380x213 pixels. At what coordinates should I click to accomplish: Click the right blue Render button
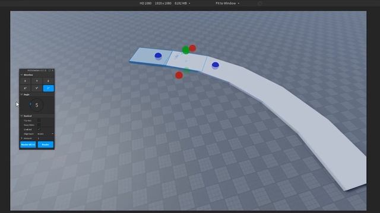[46, 144]
